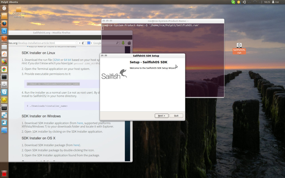Click the Firefox reload page icon
The height and width of the screenshot is (178, 285).
83,43
